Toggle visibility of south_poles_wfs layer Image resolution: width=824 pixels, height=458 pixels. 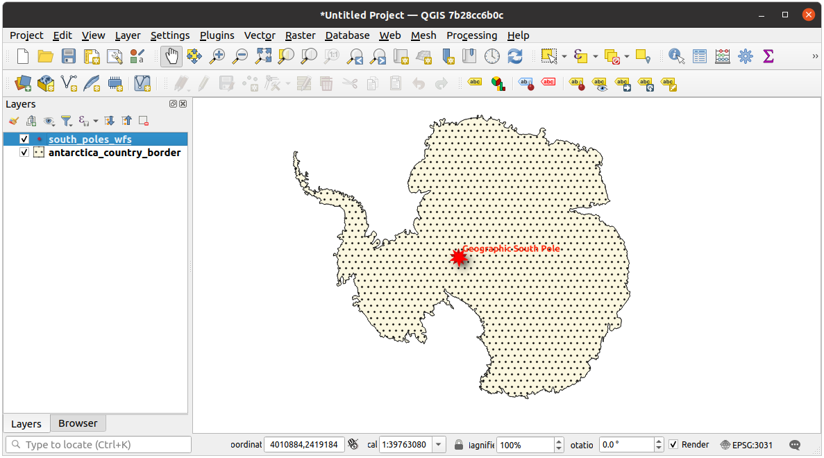pyautogui.click(x=24, y=139)
